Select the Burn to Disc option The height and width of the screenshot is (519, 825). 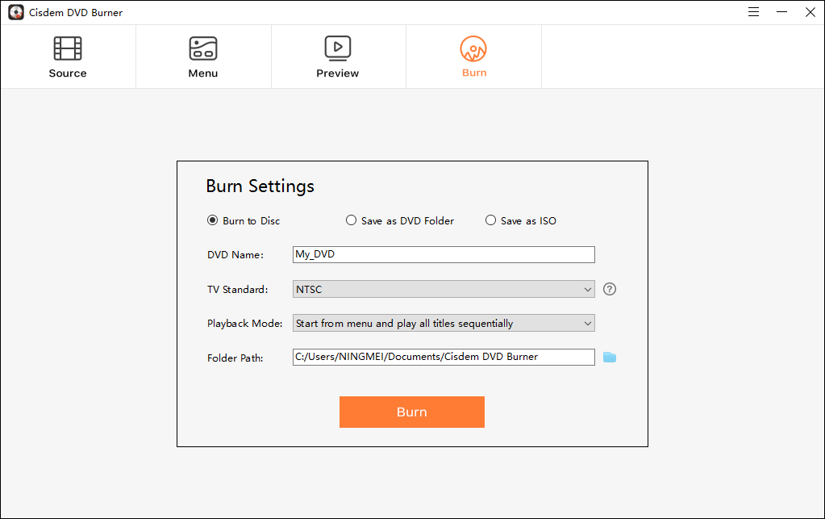point(244,220)
